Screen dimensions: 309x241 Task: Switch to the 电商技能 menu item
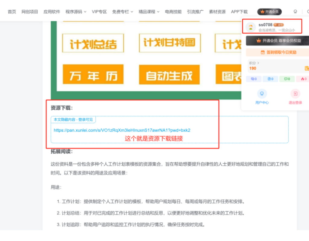coord(173,11)
